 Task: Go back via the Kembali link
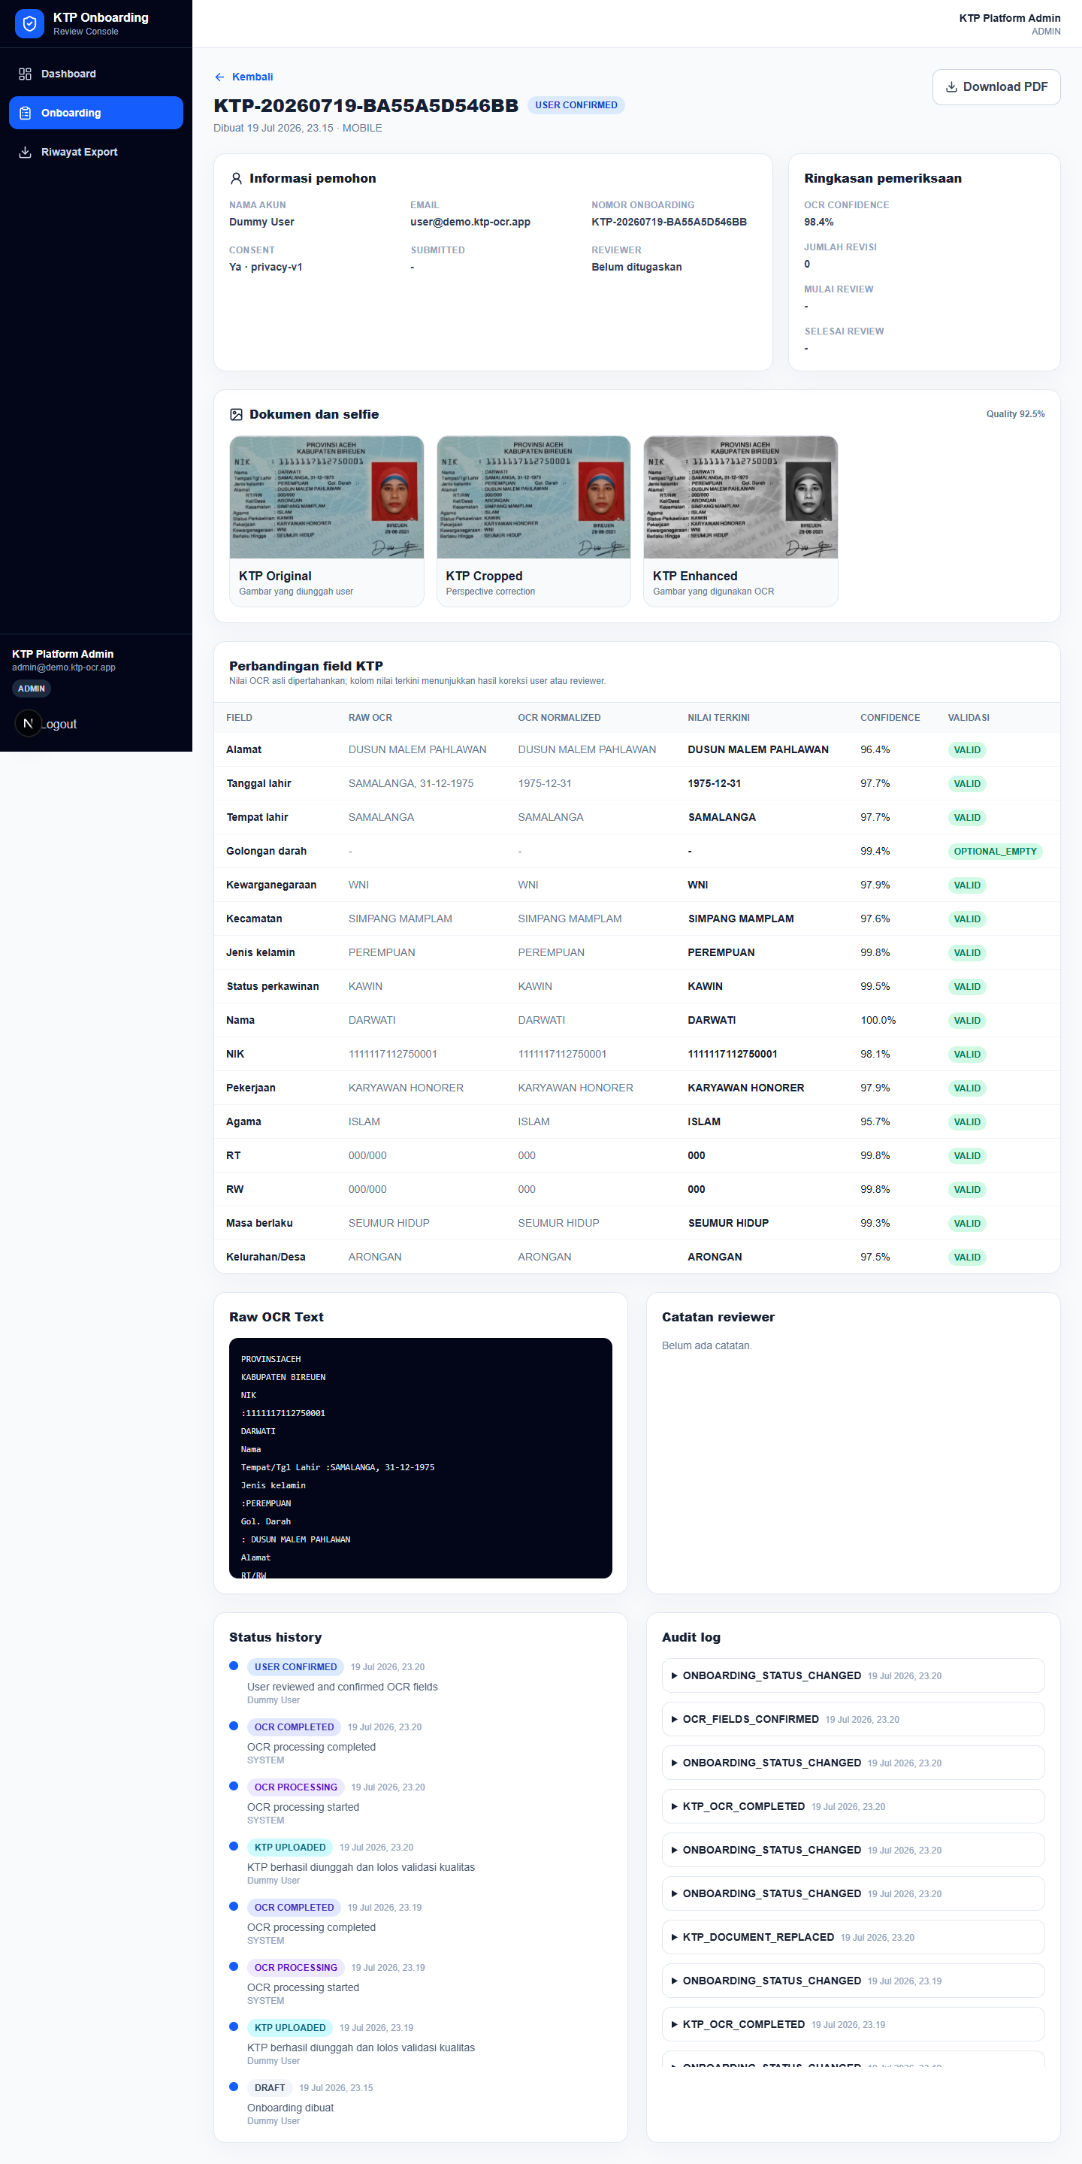(x=243, y=77)
